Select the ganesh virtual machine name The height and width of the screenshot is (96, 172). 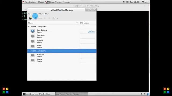click(x=40, y=59)
